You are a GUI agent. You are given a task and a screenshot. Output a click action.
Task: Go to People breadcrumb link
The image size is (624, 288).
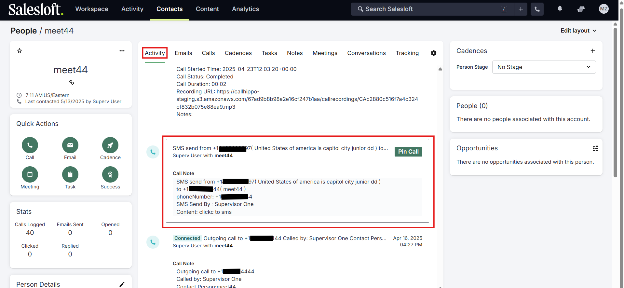tap(24, 31)
